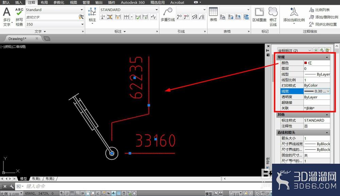Viewport: 340px width, 196px height.
Task: Collapse the 直线和箭头 lines and arrows section
Action: (327, 132)
